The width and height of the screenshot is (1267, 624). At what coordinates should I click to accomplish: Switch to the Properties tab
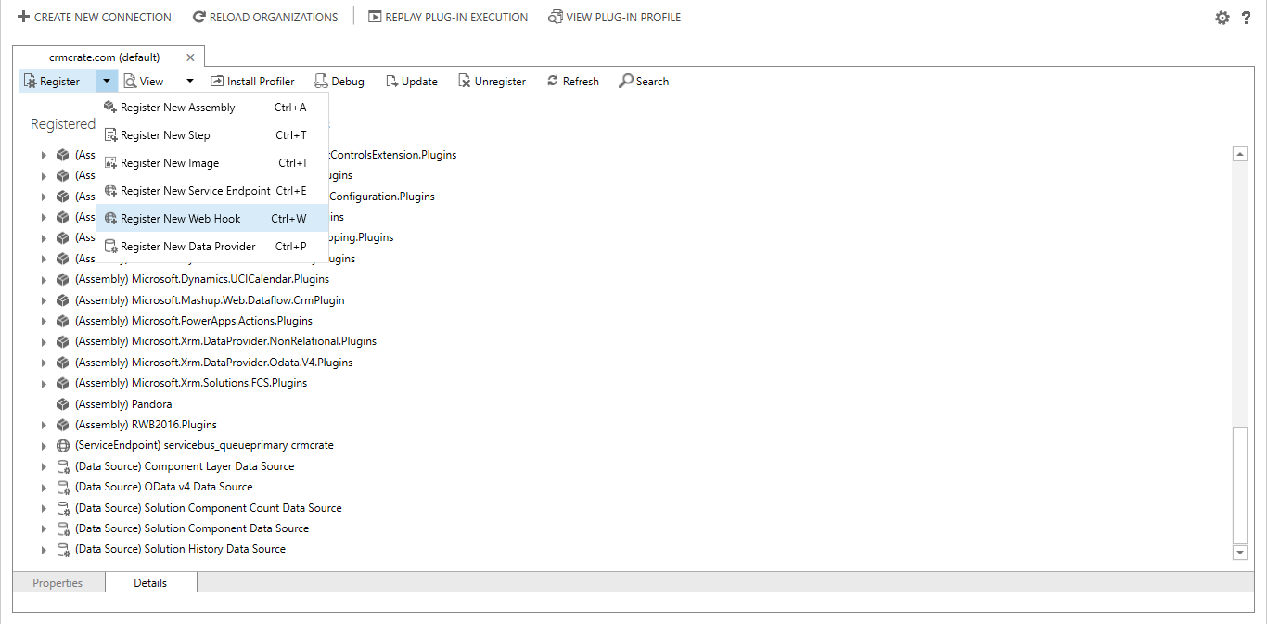click(58, 582)
